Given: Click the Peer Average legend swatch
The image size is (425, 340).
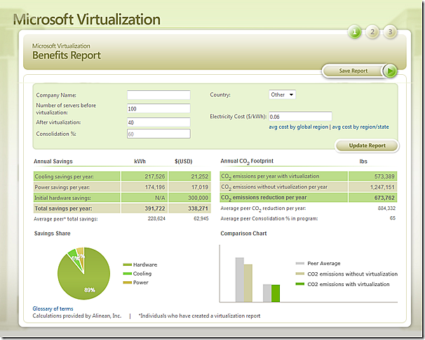Looking at the screenshot, I should point(300,264).
